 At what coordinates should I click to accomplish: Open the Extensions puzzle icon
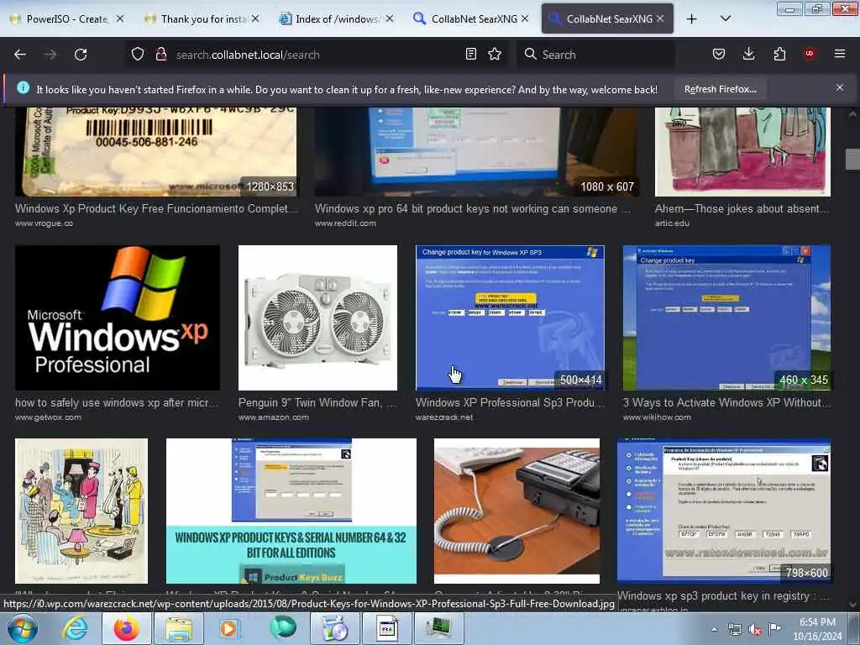[779, 54]
